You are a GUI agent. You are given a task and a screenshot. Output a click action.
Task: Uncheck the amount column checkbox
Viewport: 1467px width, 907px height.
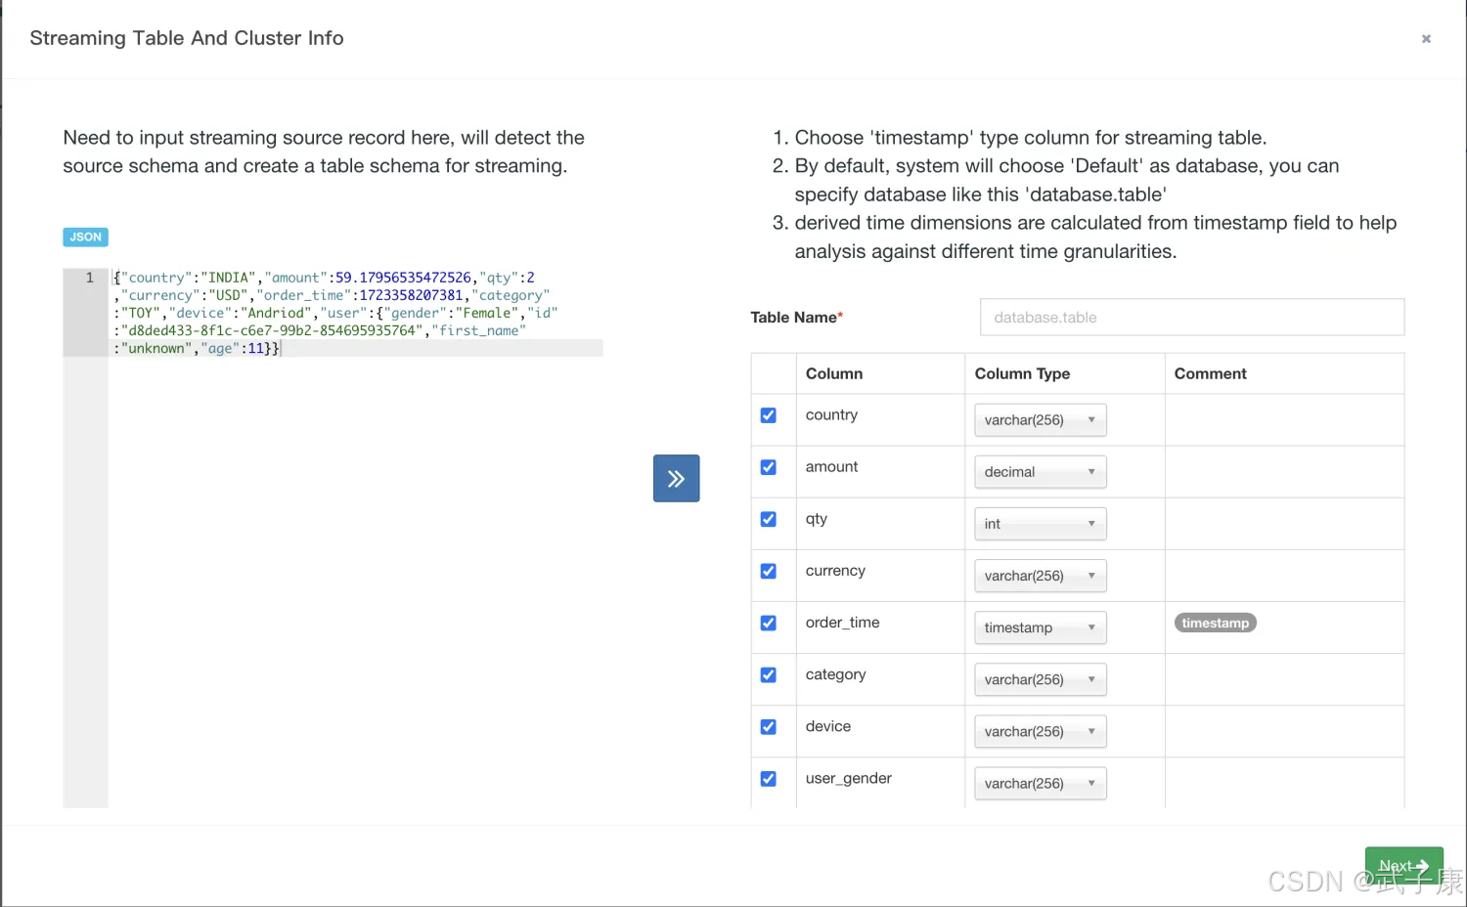click(769, 467)
